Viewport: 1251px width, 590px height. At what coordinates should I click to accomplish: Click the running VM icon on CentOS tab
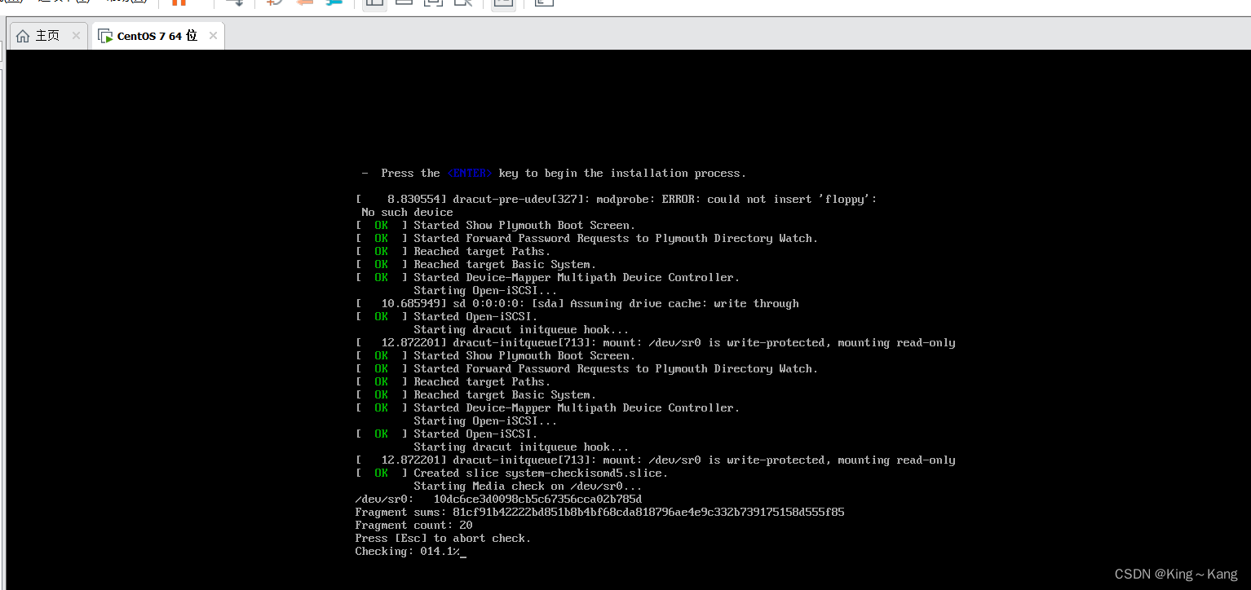pos(105,36)
